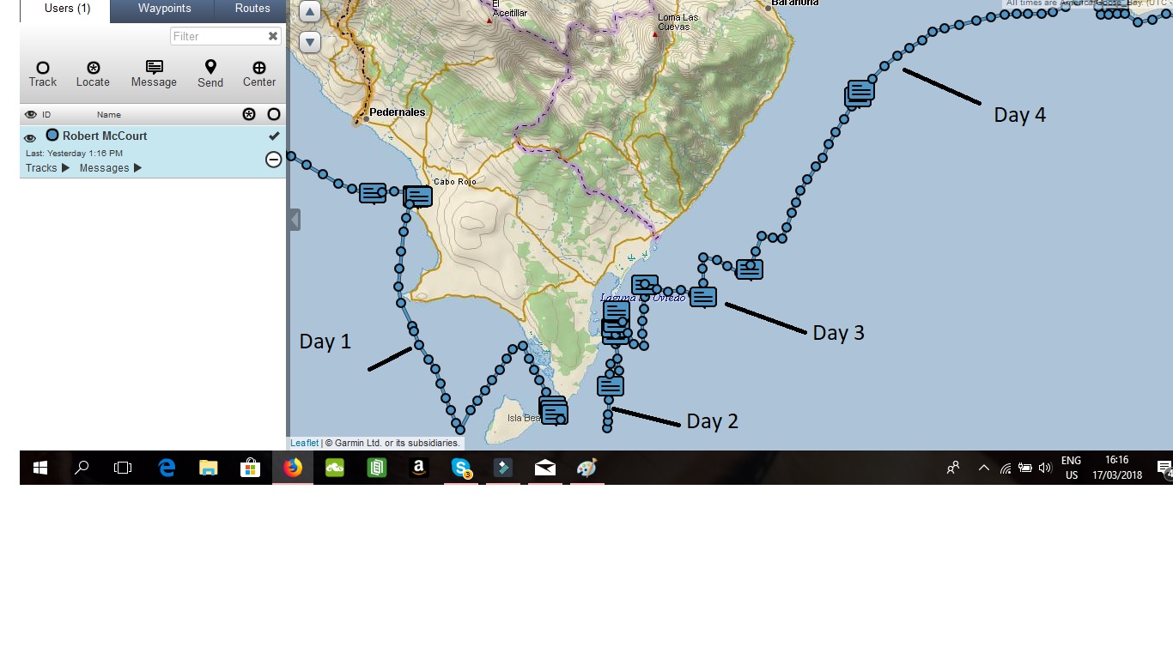Activate the Center map tool
The height and width of the screenshot is (659, 1173).
(258, 73)
